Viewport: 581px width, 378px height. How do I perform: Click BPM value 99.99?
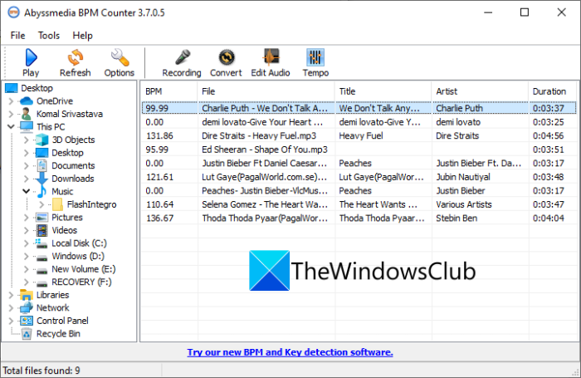[x=157, y=108]
